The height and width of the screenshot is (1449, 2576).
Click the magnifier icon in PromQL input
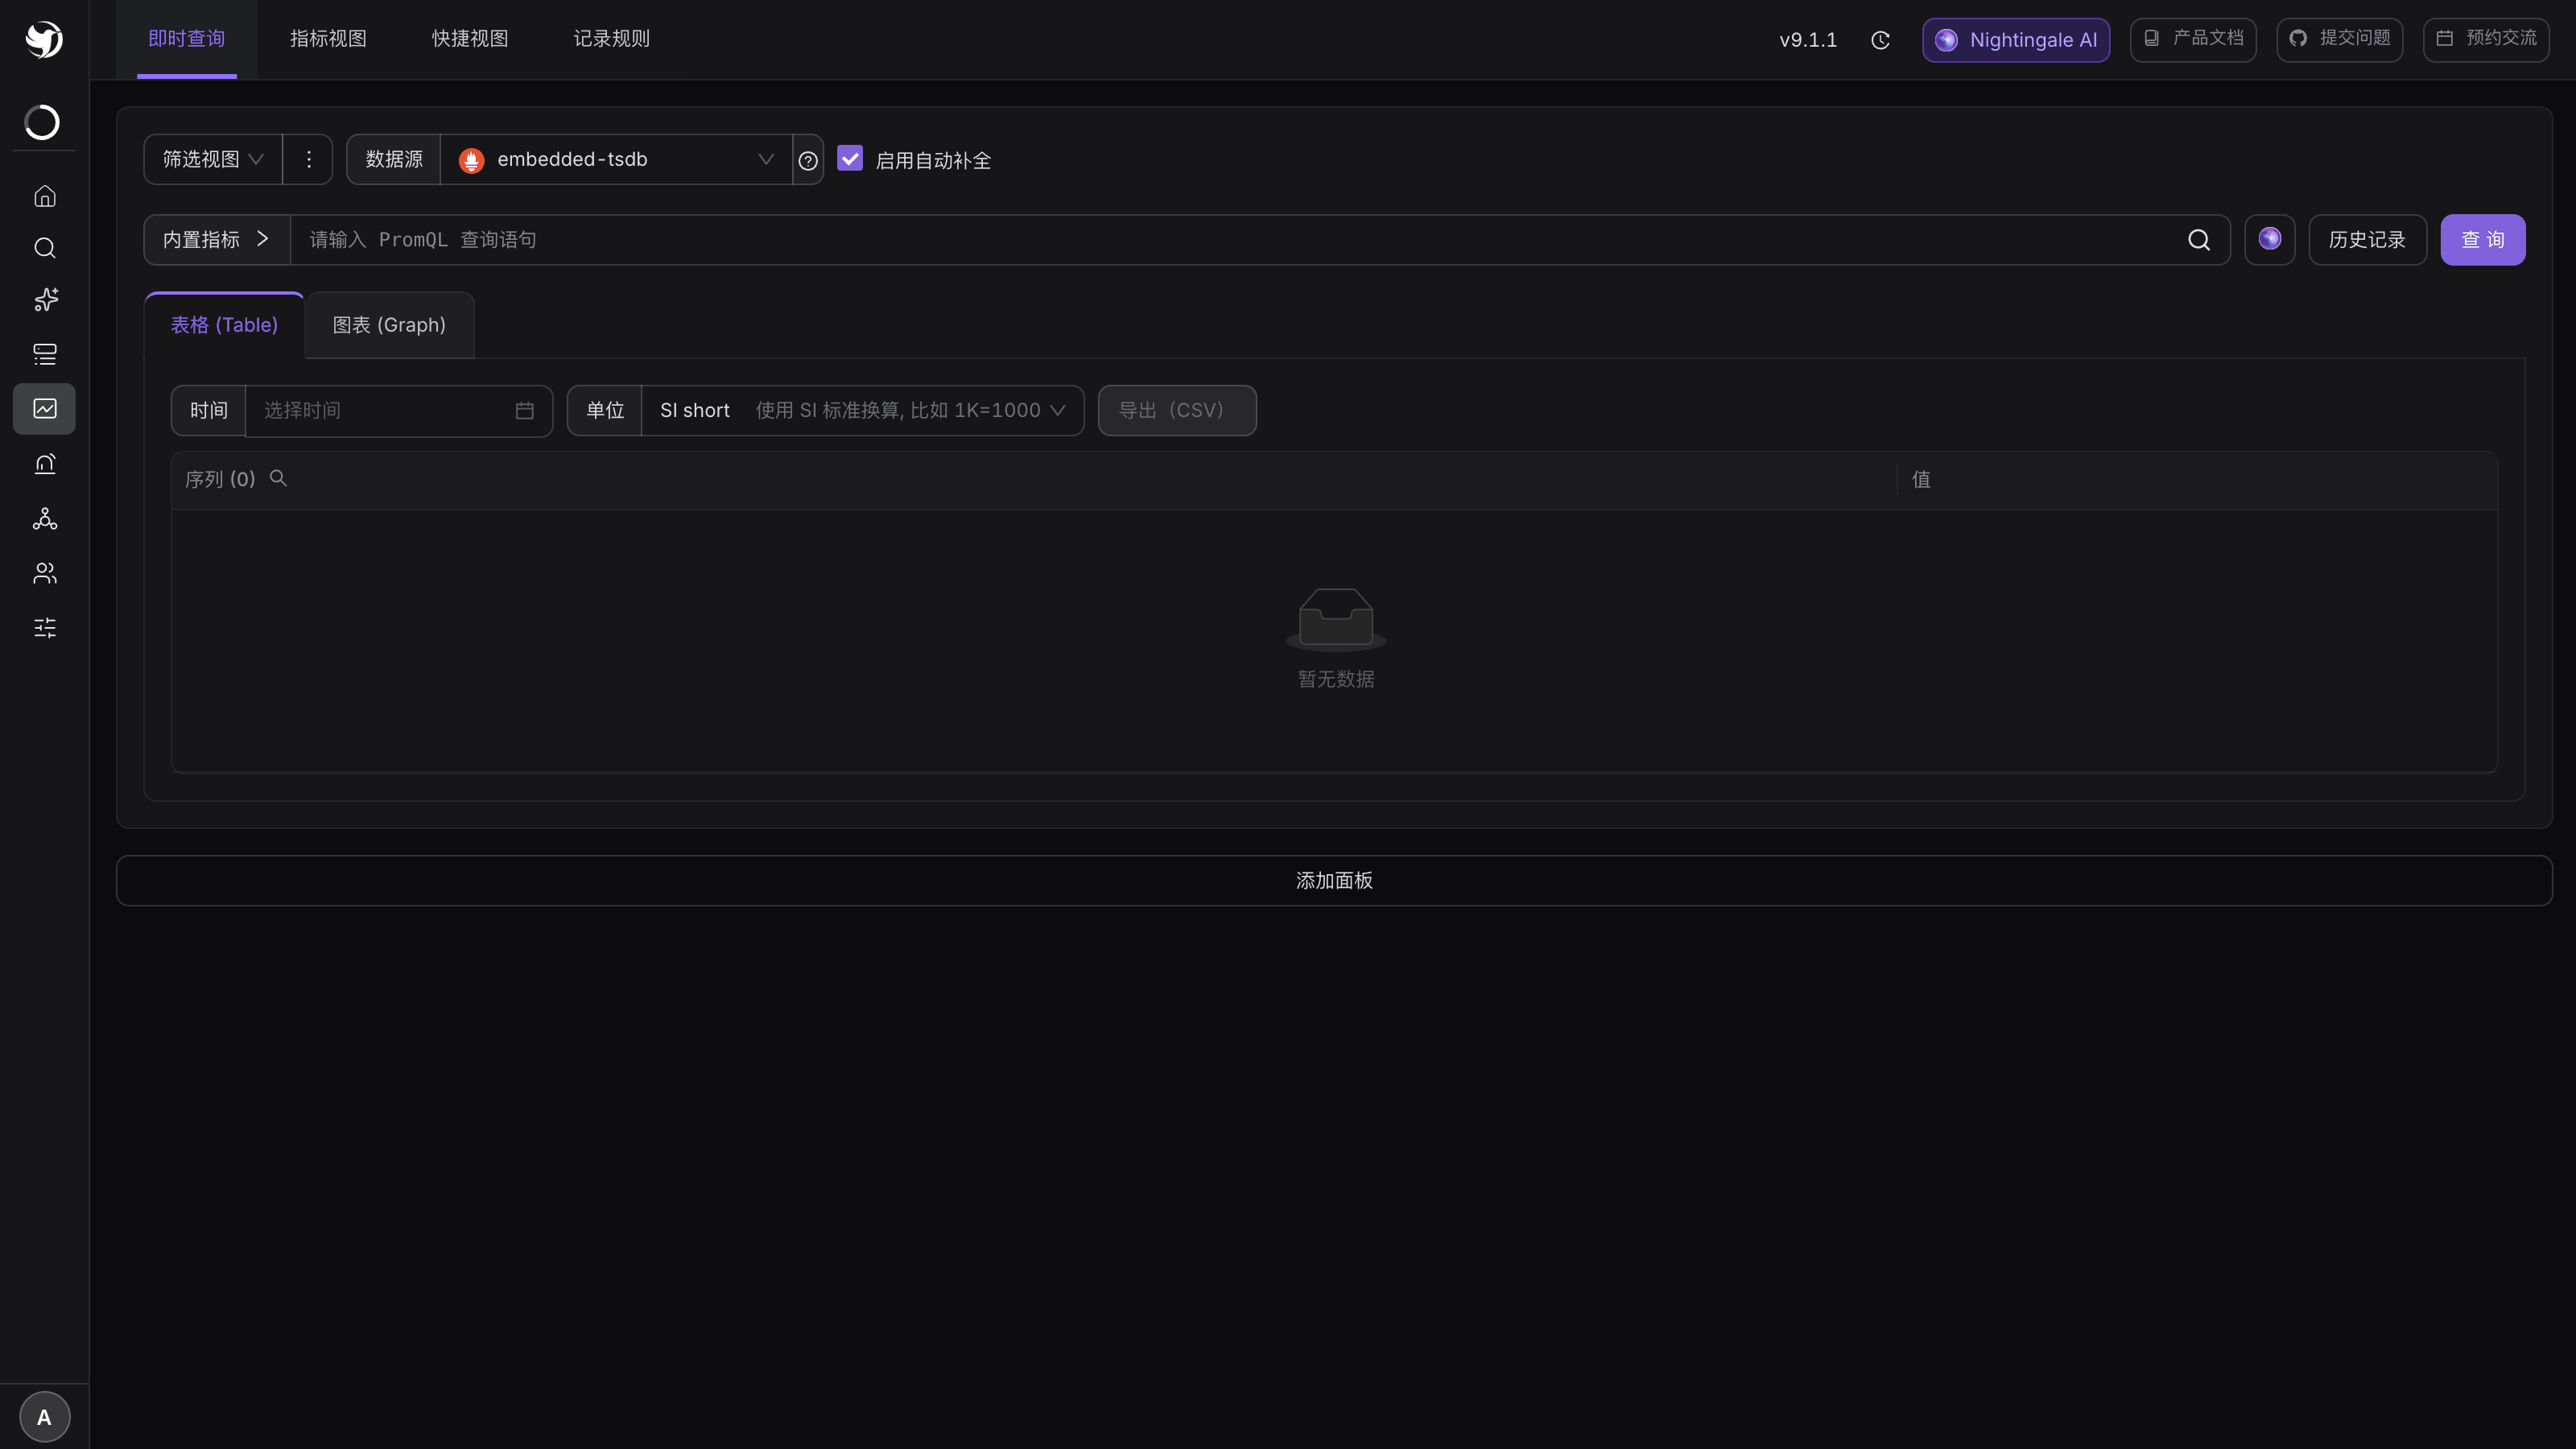tap(2198, 240)
